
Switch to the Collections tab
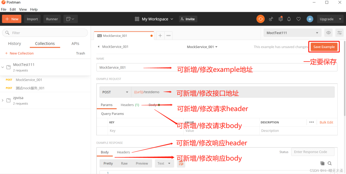pos(45,44)
